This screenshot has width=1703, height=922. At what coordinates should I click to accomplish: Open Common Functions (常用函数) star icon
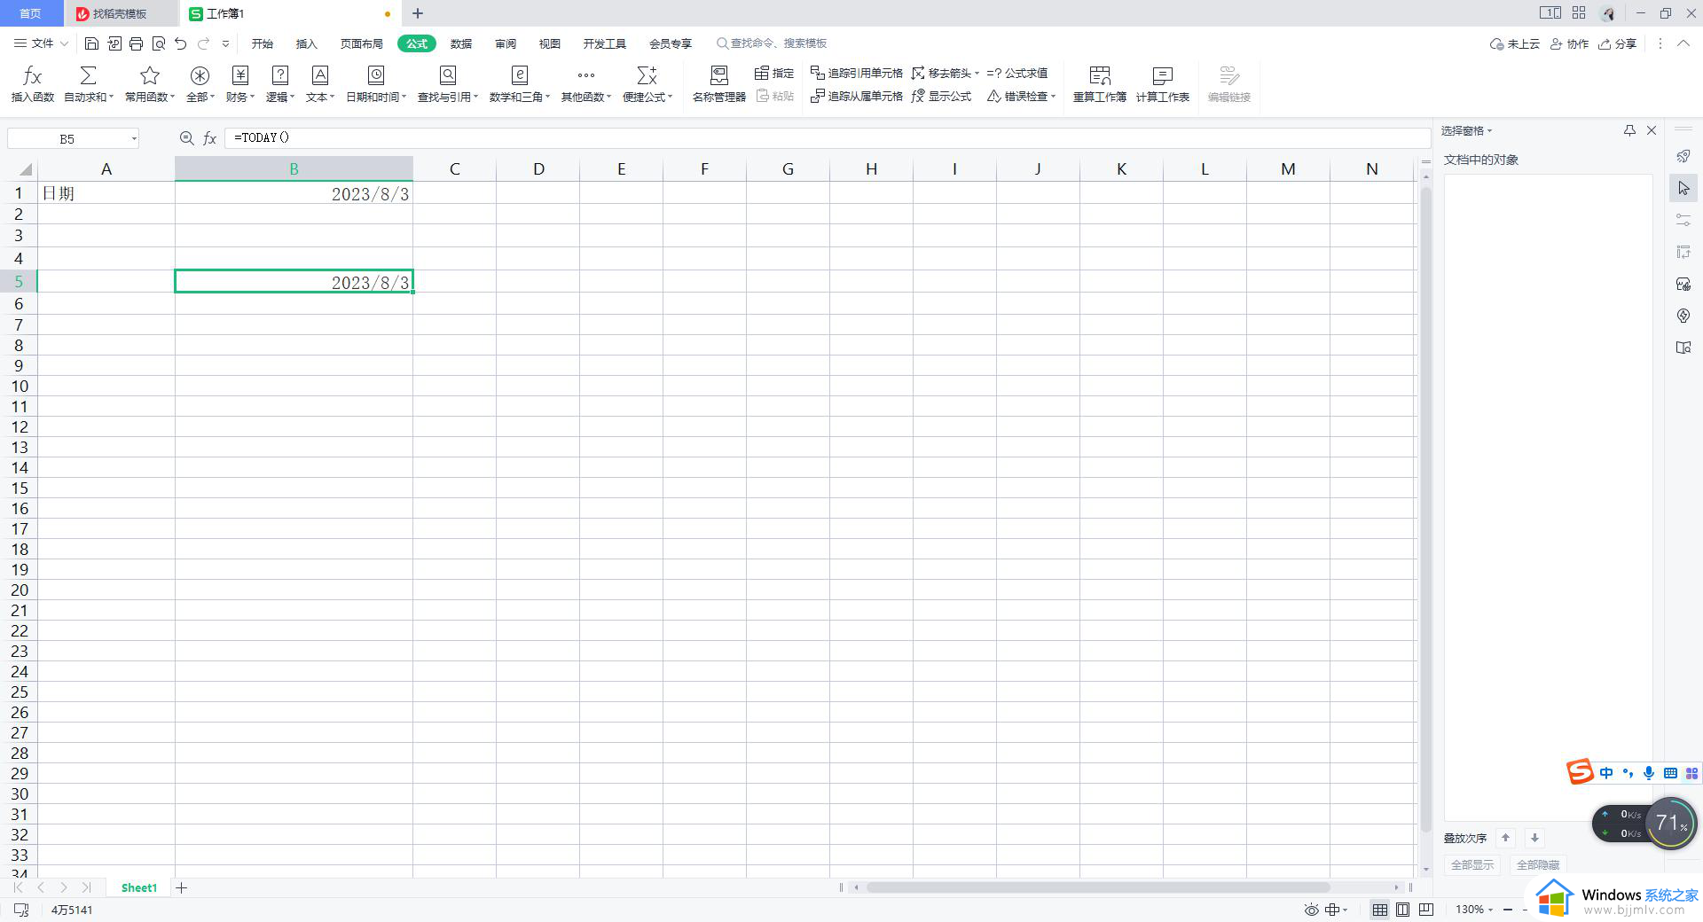pyautogui.click(x=150, y=76)
